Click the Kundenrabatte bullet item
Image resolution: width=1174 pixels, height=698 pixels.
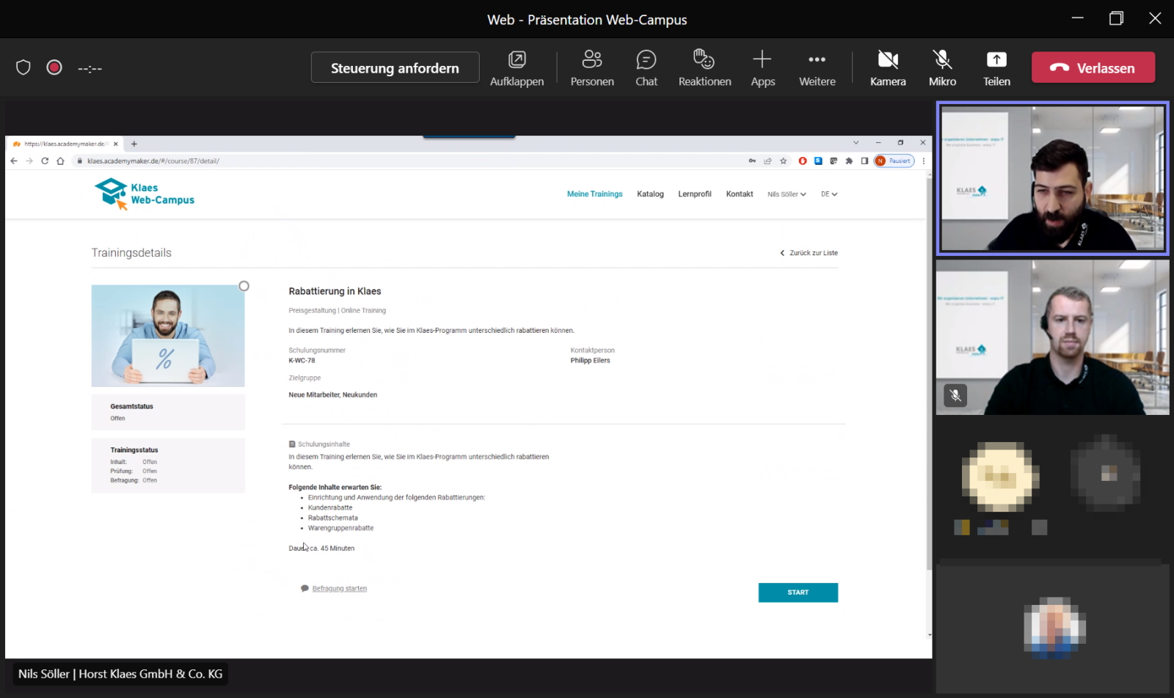pyautogui.click(x=330, y=507)
